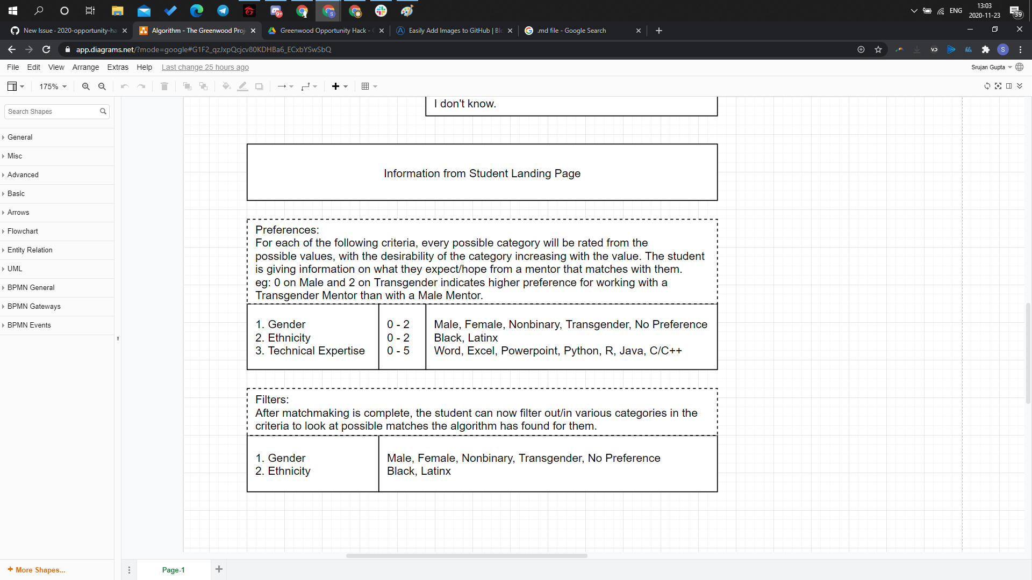Toggle fullscreen mode icon
The width and height of the screenshot is (1032, 580).
[998, 86]
